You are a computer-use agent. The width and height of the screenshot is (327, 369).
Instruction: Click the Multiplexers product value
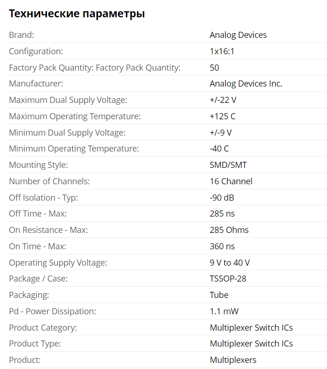coord(233,360)
